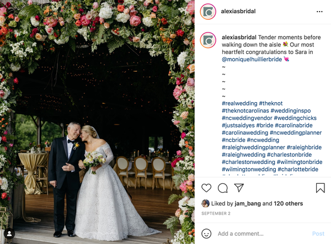Click the wedding photo of bride

coord(97,122)
